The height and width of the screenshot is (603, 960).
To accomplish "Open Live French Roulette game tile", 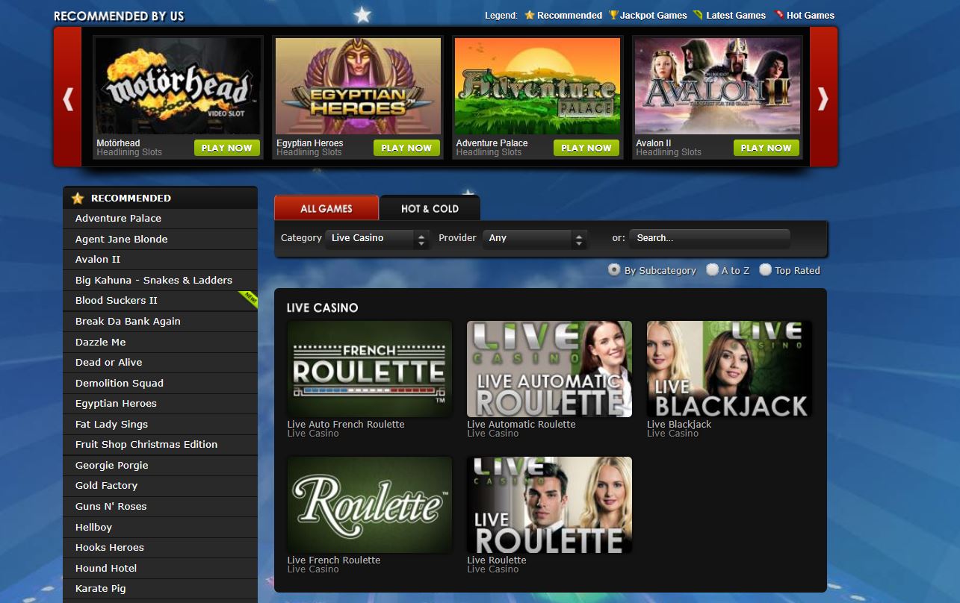I will click(370, 504).
